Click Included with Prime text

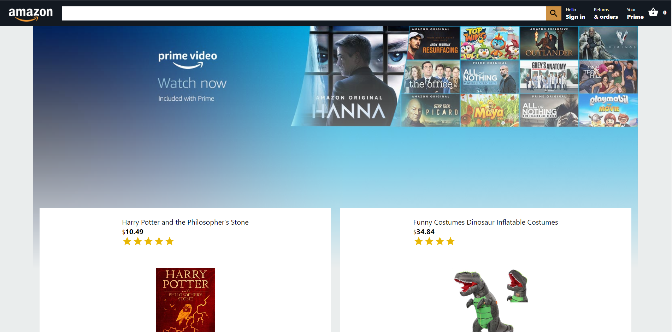pos(186,99)
